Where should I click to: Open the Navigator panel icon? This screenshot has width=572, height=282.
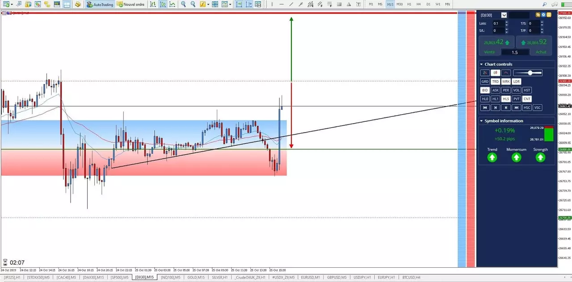click(47, 4)
